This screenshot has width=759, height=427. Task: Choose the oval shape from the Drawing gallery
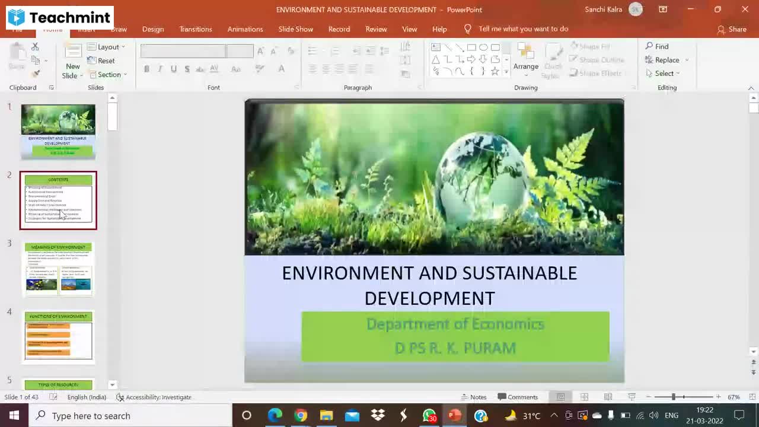click(483, 47)
